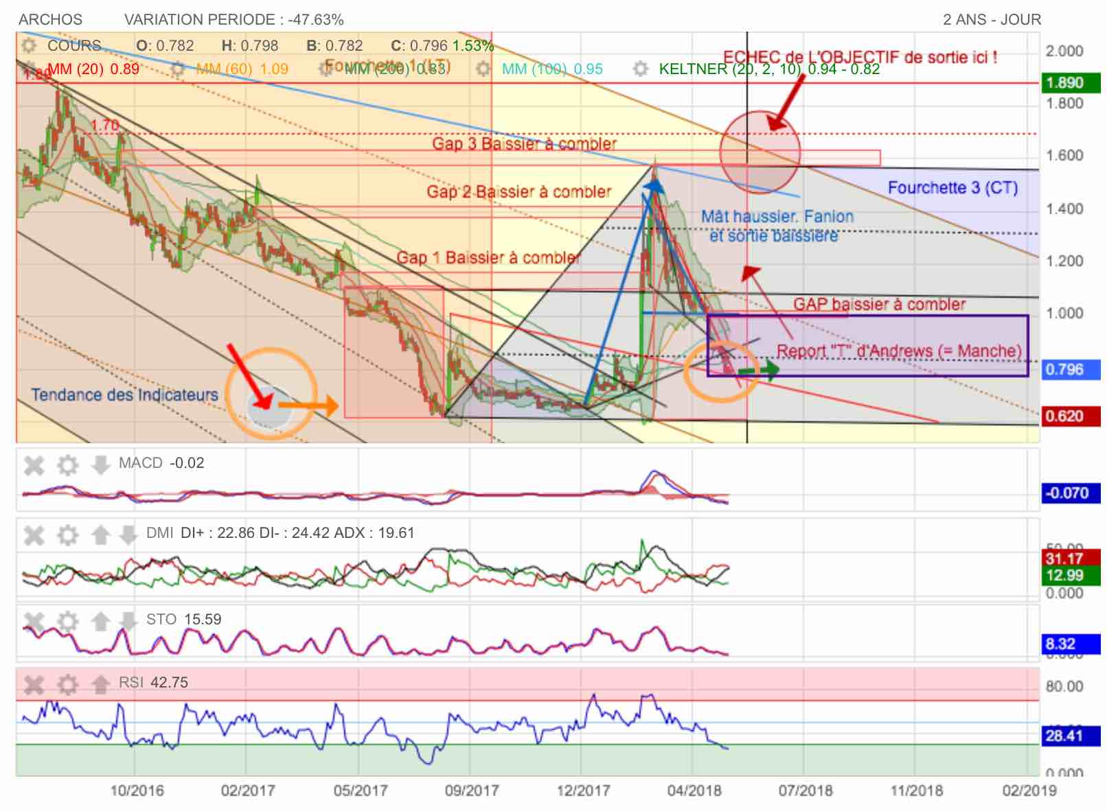Select the 'Tendance des Indicateurs' annotation
The width and height of the screenshot is (1107, 811).
[x=124, y=395]
